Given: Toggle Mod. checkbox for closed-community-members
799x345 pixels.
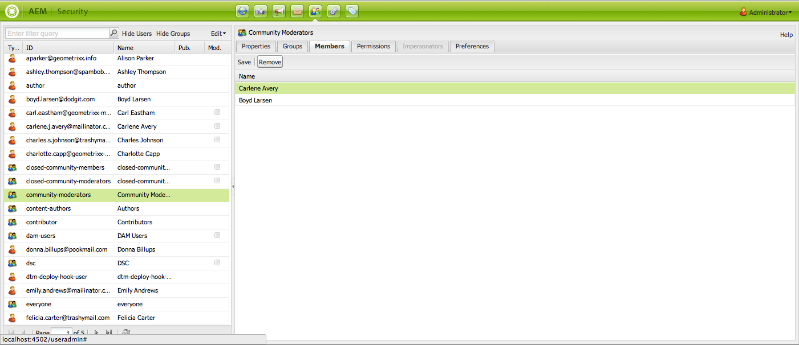Looking at the screenshot, I should (x=217, y=167).
